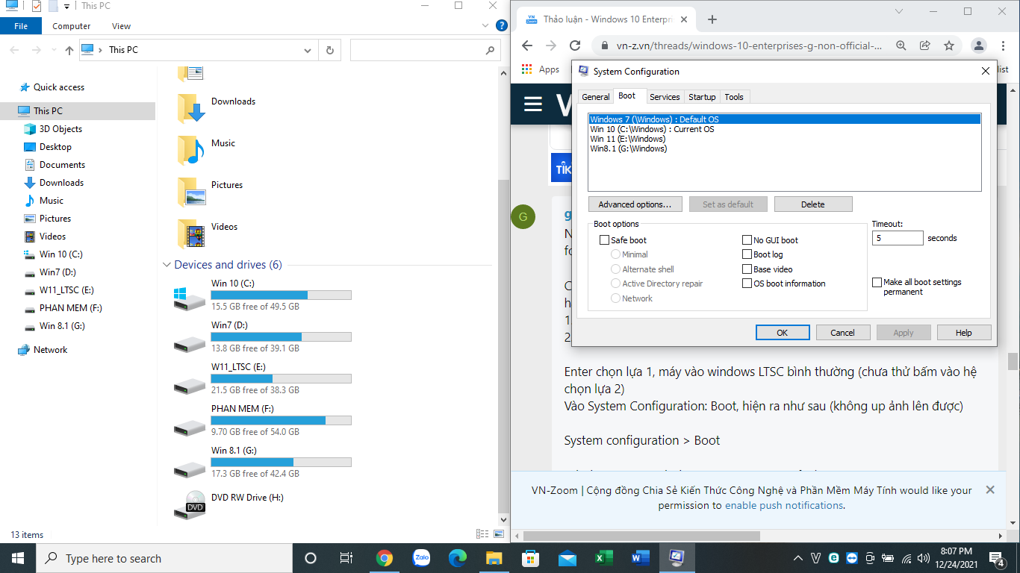Switch to General tab

[x=596, y=97]
